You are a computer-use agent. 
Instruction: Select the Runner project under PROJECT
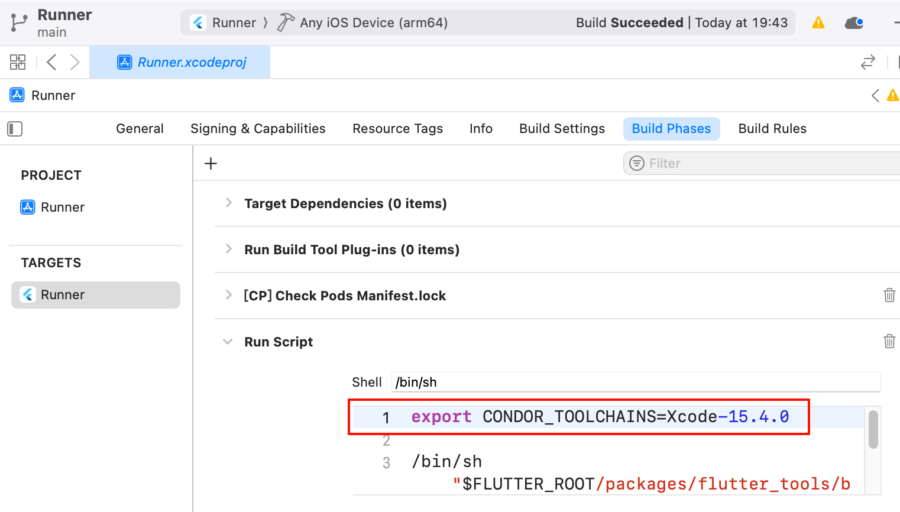click(62, 208)
